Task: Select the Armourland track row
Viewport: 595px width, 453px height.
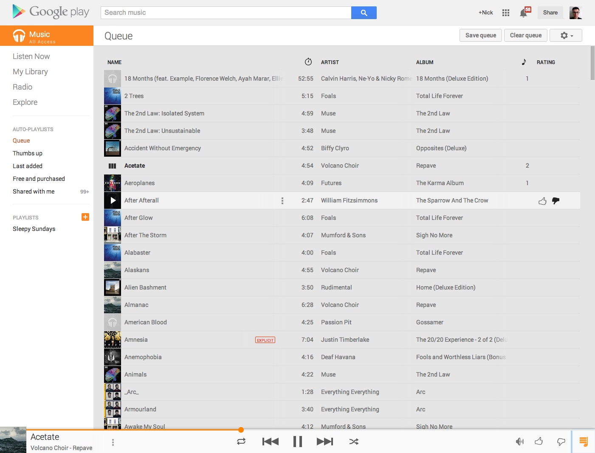Action: tap(342, 409)
